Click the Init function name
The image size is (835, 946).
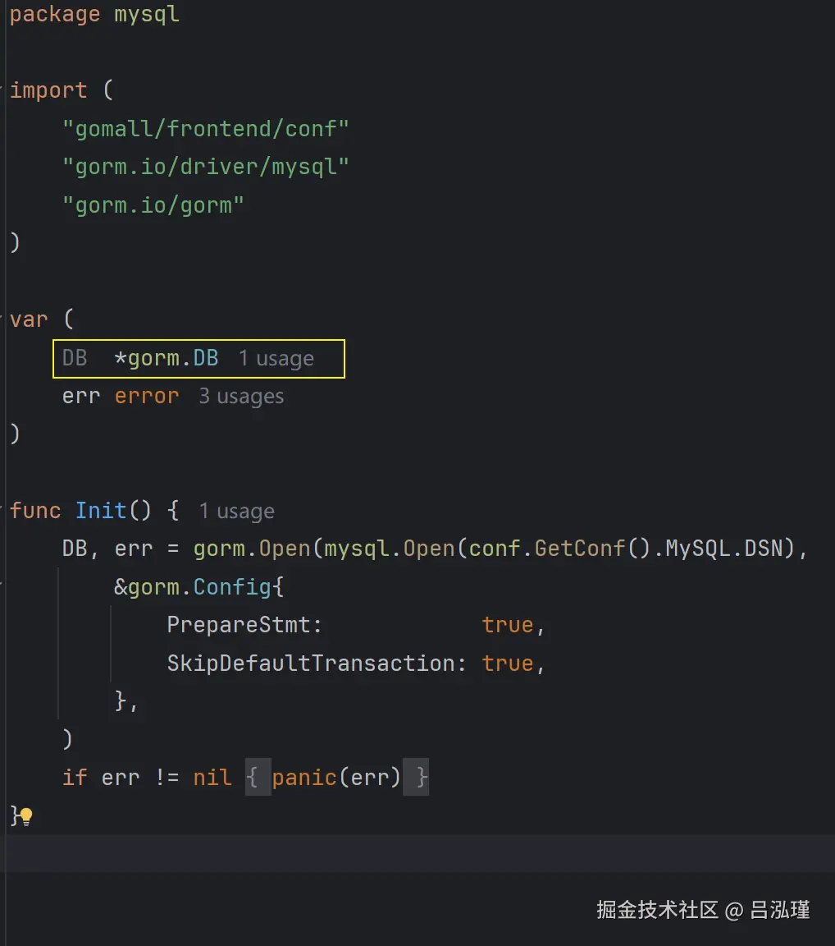tap(101, 511)
